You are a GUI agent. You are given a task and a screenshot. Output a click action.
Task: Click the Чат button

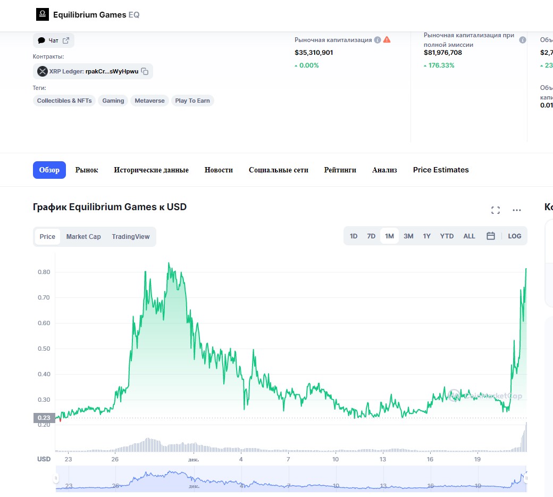pos(54,40)
